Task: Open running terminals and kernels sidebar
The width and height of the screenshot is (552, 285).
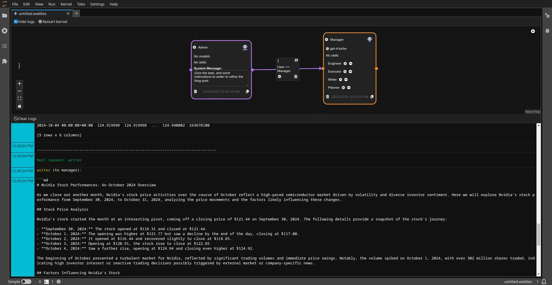Action: [x=5, y=31]
